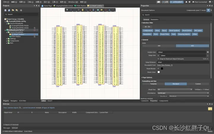This screenshot has width=214, height=134.
Task: Expand the Settings folder in project tree
Action: pyautogui.click(x=7, y=39)
